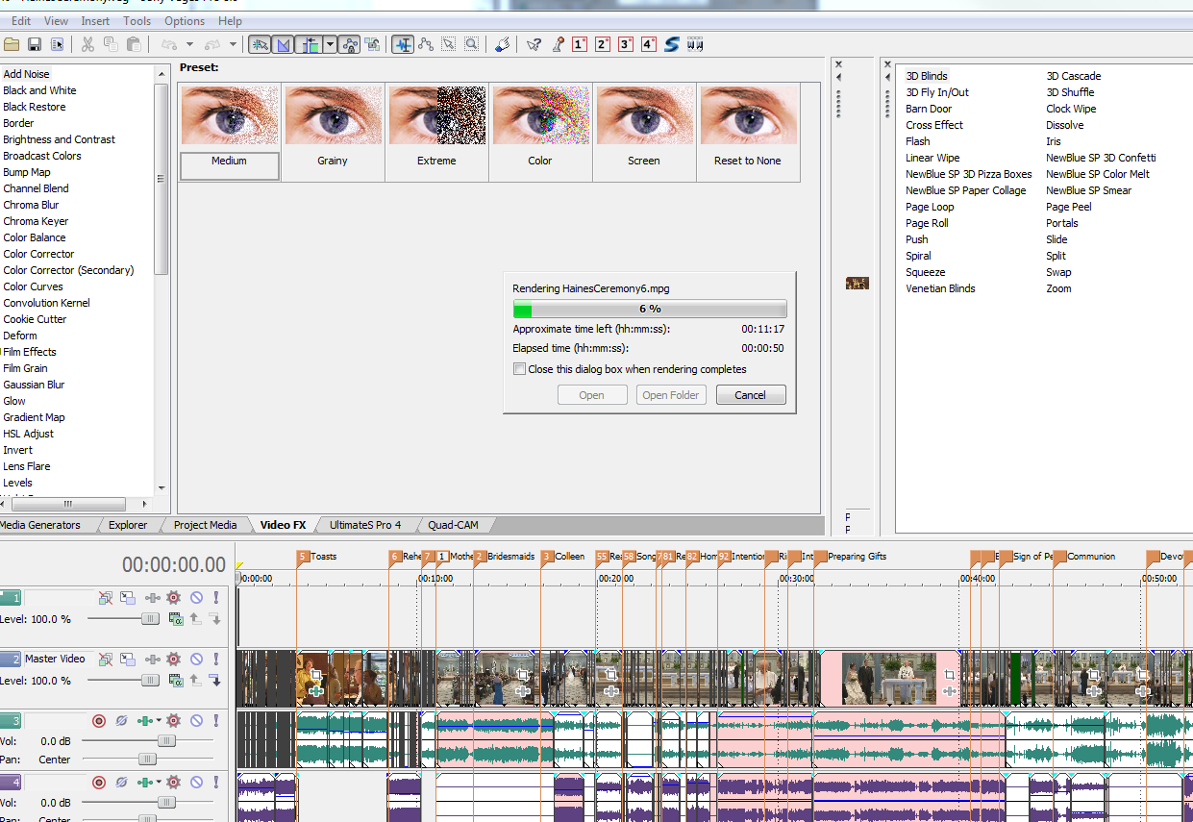Click the red number 3 toolbar icon
1193x822 pixels.
626,44
